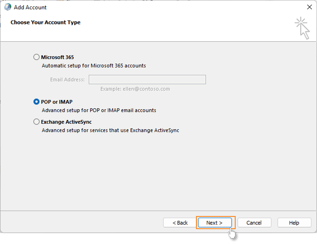Go back using the Back button
The image size is (317, 244).
tap(179, 223)
